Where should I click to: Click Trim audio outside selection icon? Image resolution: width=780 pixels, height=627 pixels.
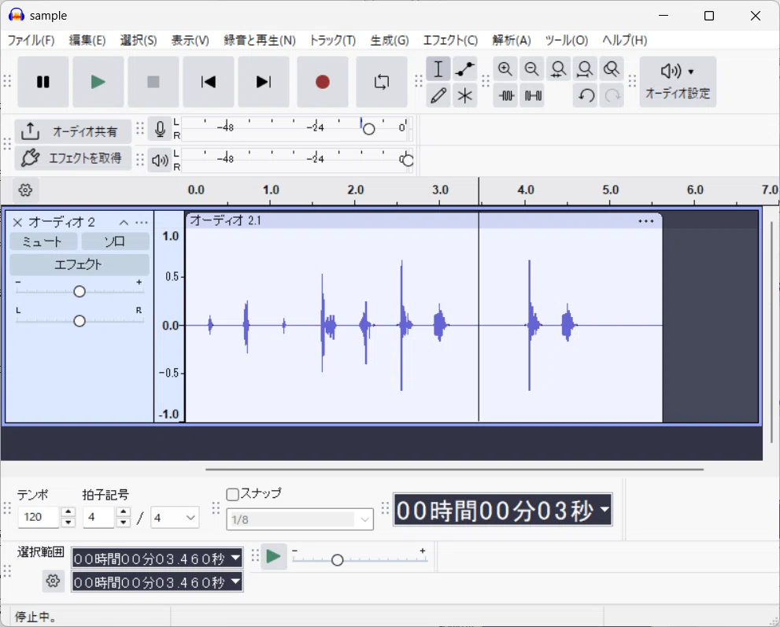click(506, 95)
